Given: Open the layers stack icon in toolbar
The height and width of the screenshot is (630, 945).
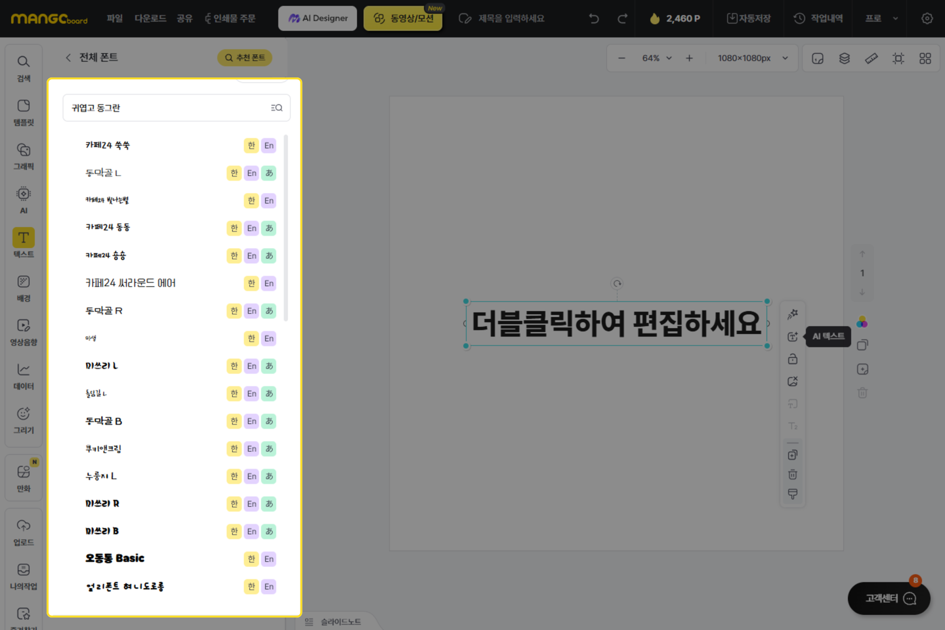Looking at the screenshot, I should (845, 58).
